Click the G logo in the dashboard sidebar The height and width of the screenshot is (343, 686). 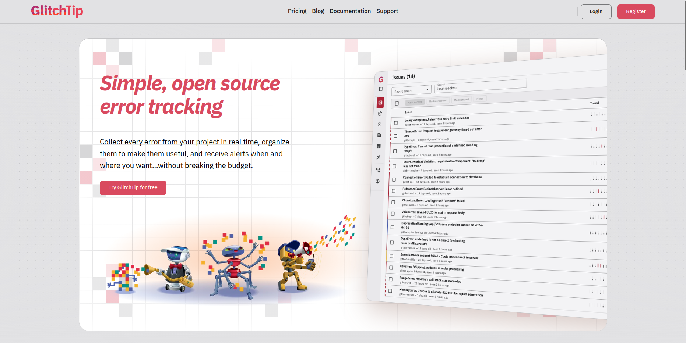(x=381, y=79)
